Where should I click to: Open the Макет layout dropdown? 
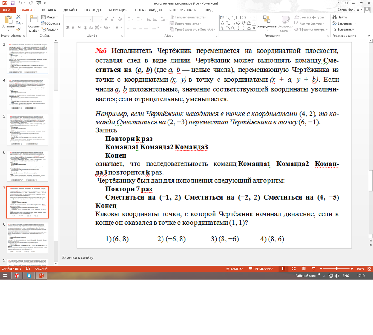pyautogui.click(x=50, y=17)
